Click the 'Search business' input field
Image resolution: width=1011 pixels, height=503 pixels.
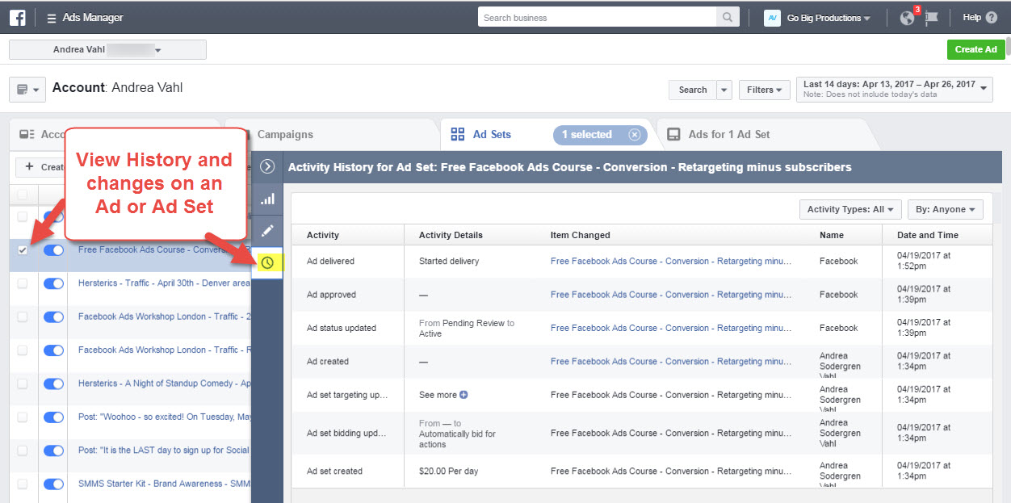(x=597, y=18)
